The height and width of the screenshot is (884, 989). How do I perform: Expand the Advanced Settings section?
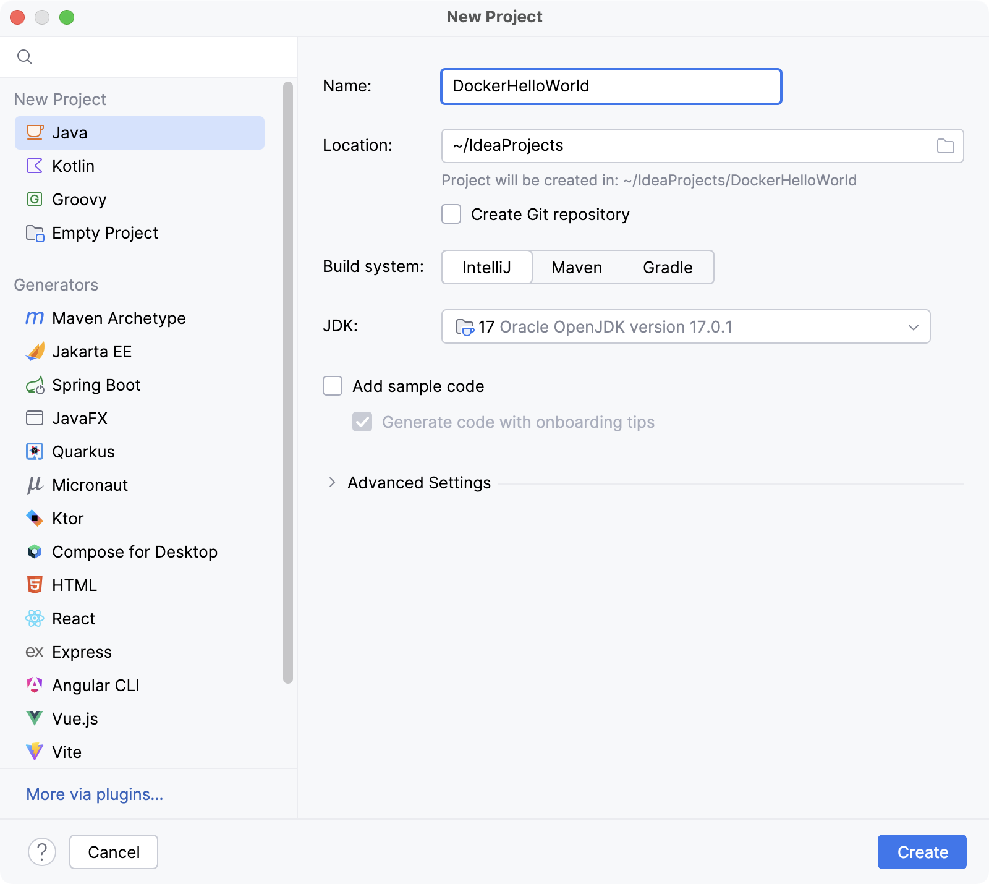pos(333,483)
